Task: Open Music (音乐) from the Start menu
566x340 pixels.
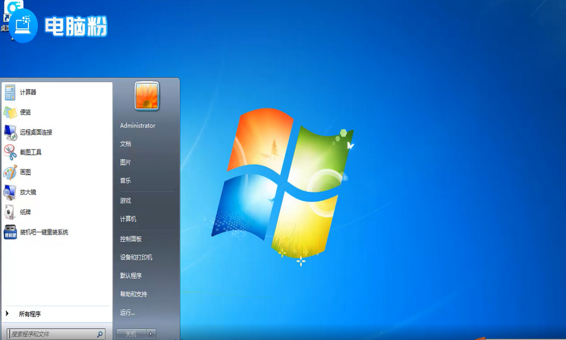Action: 126,181
